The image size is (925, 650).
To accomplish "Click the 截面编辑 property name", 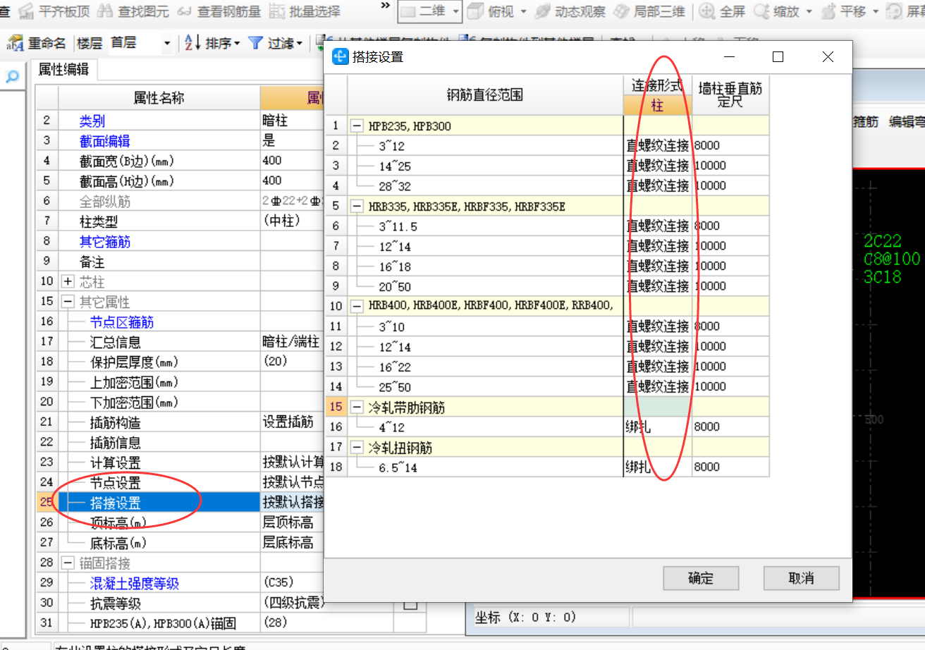I will click(104, 141).
